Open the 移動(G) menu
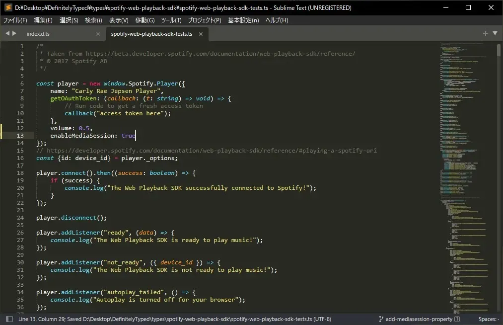Image resolution: width=503 pixels, height=325 pixels. tap(144, 20)
